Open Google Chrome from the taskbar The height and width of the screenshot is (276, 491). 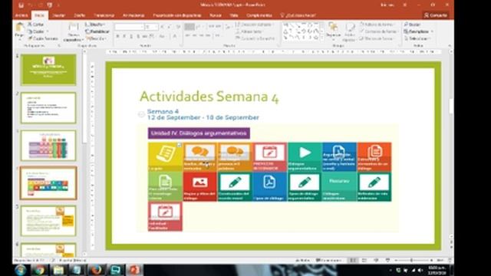[x=39, y=270]
